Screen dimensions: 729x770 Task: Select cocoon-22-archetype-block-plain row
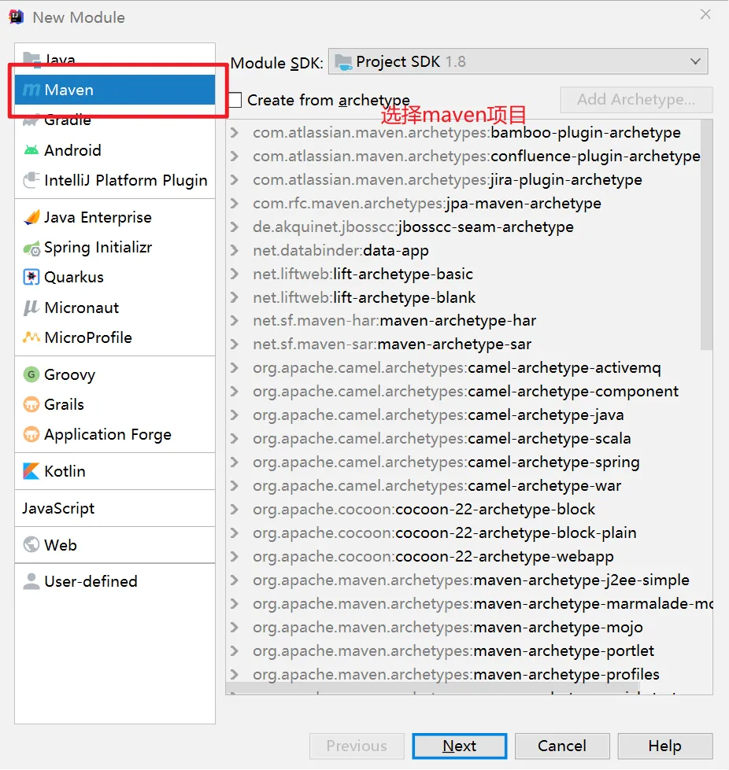click(469, 532)
